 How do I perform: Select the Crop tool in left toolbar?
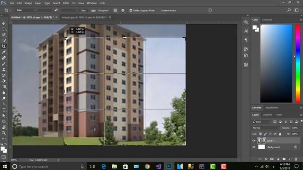[4, 46]
